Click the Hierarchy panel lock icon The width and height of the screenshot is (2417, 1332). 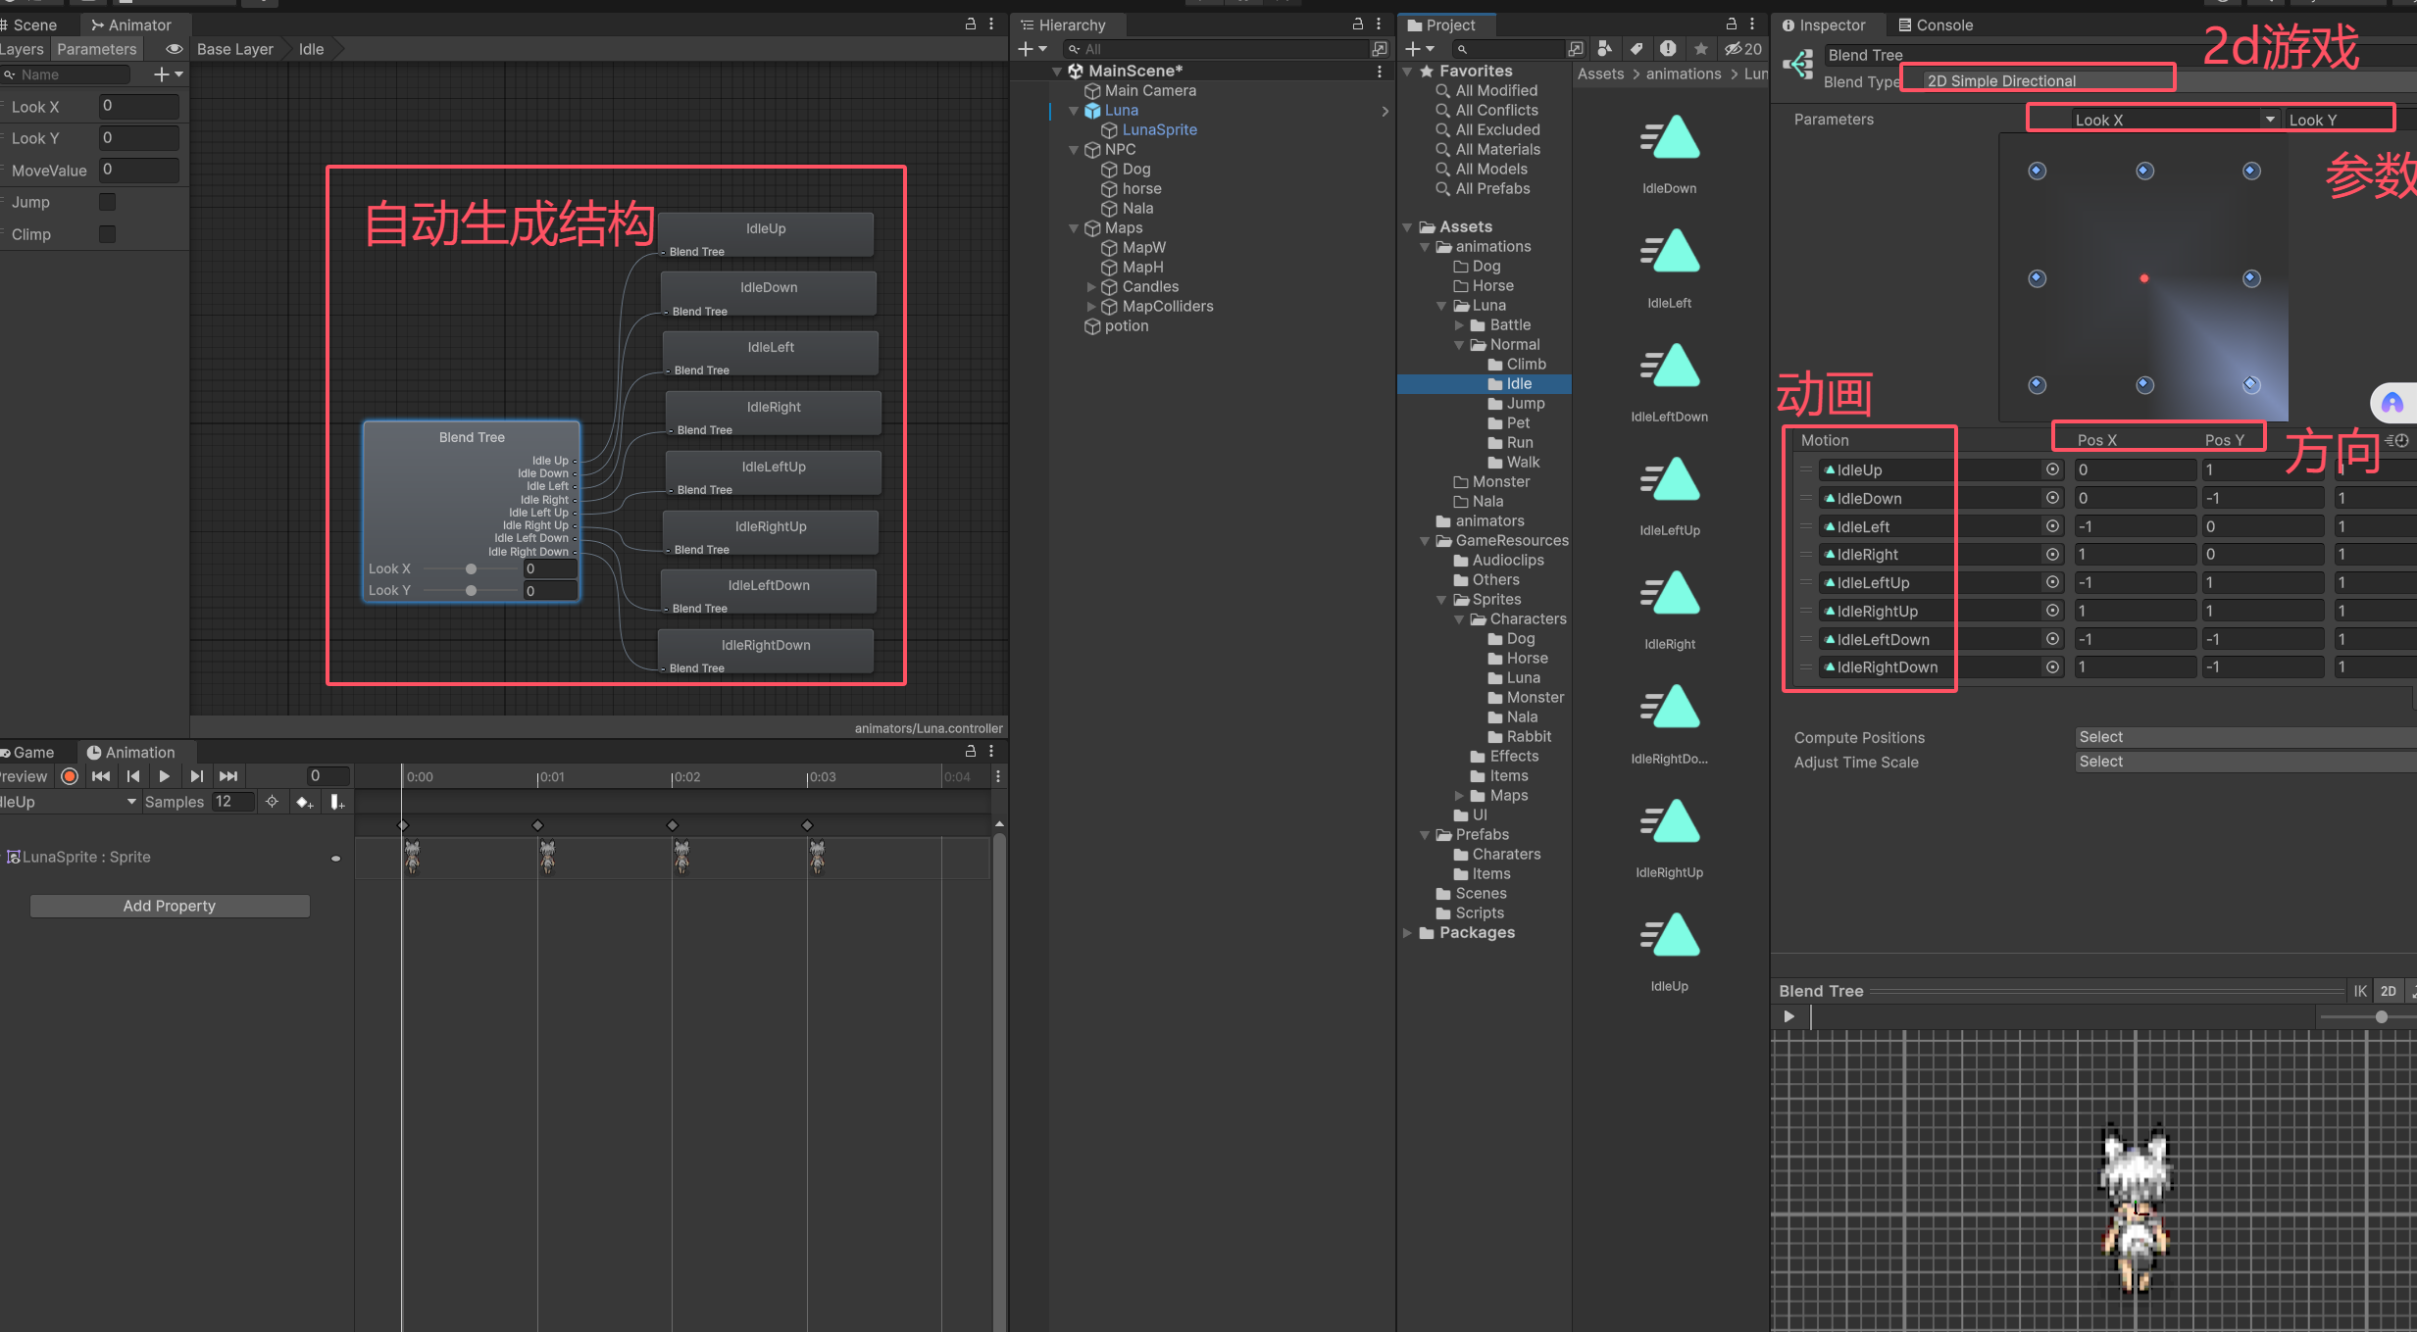[1357, 25]
